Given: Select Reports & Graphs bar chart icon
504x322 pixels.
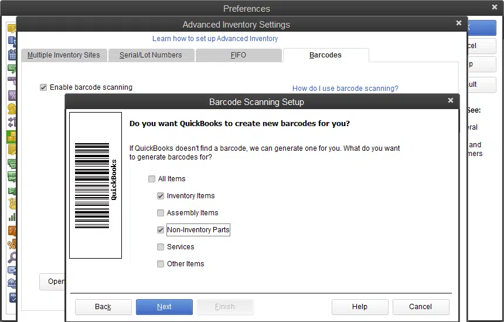Looking at the screenshot, I should (x=12, y=218).
